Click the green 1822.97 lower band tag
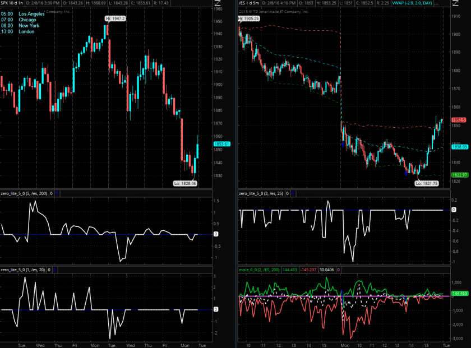 [x=460, y=175]
